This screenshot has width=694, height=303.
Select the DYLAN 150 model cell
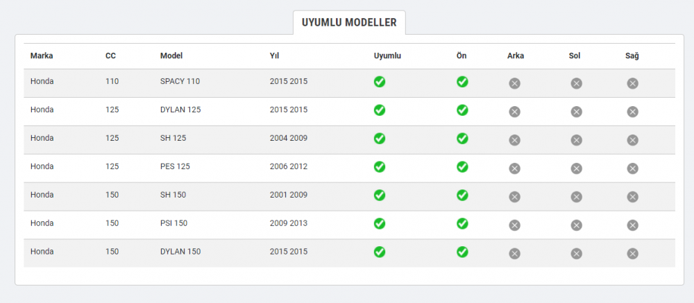180,251
